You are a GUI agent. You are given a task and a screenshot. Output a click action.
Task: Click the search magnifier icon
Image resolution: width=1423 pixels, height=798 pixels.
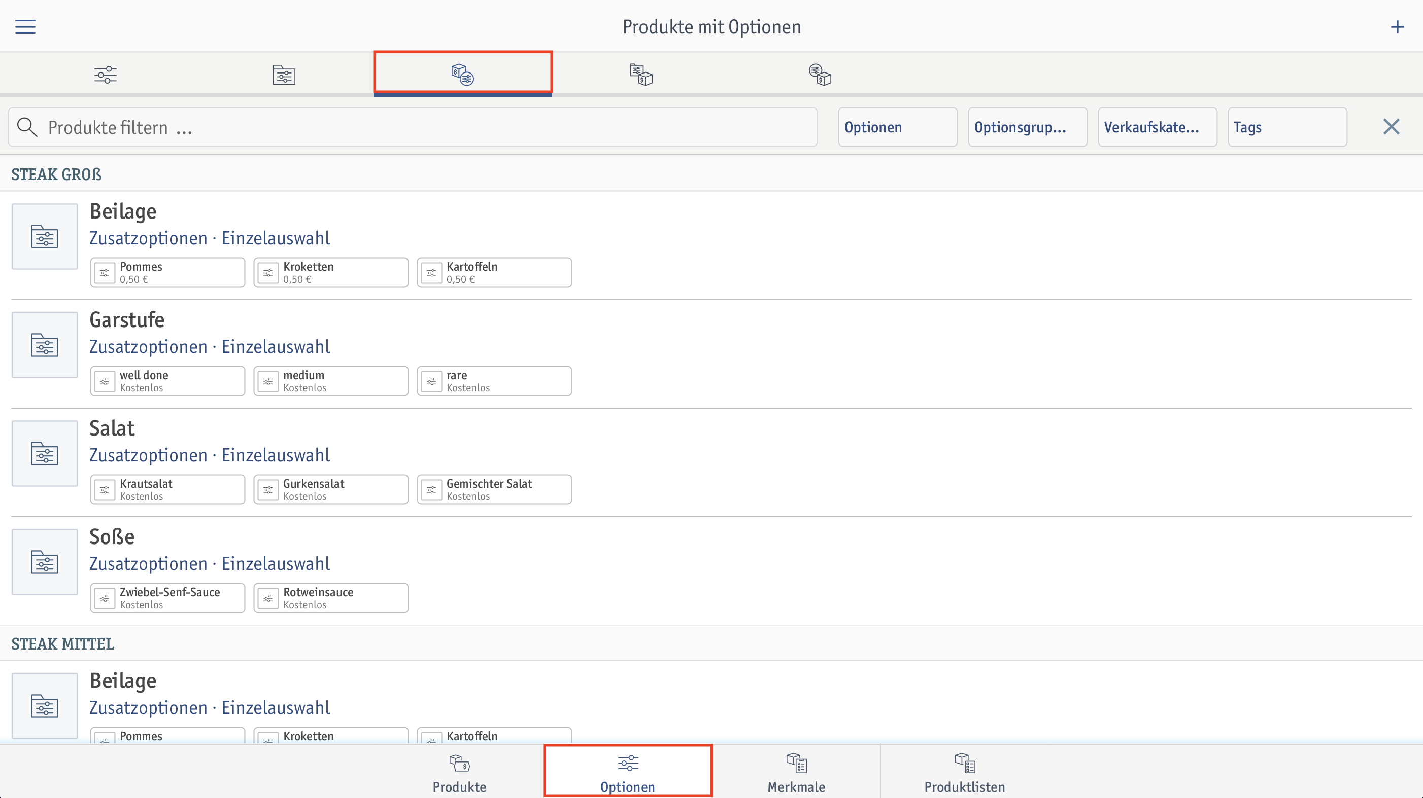(x=27, y=127)
